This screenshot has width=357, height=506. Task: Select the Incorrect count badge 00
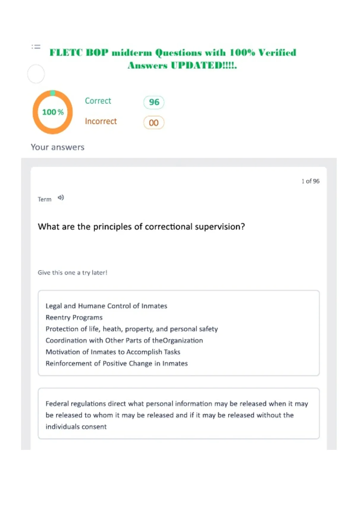point(154,123)
